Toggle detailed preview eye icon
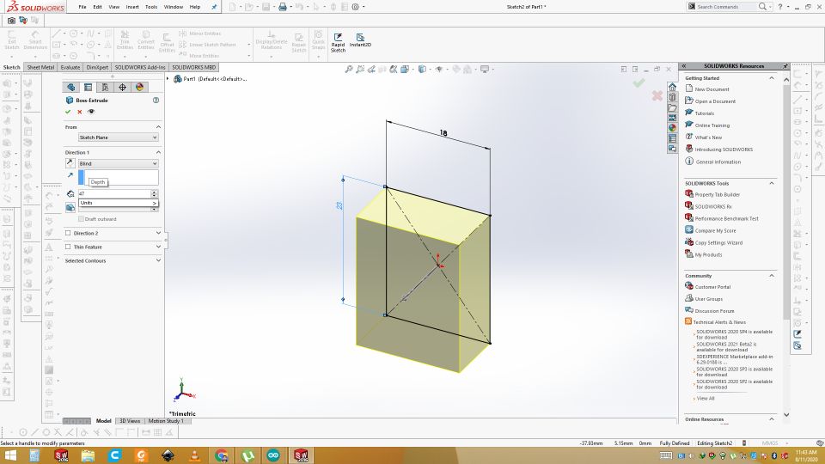825x464 pixels. pyautogui.click(x=91, y=112)
